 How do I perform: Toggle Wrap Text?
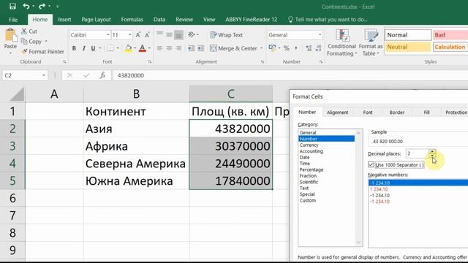226,35
